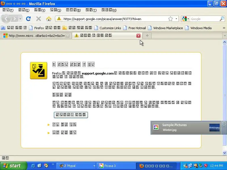Launch Internet Explorer from Quick Launch
Image resolution: width=227 pixels, height=170 pixels.
(33, 166)
